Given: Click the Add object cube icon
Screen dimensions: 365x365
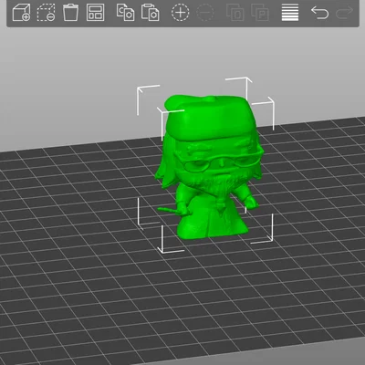Looking at the screenshot, I should pyautogui.click(x=21, y=13).
